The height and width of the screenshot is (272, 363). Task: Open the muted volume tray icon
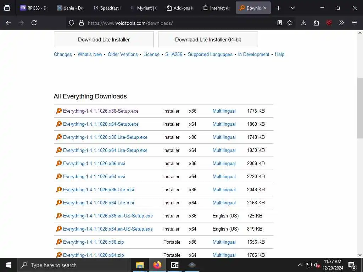click(x=317, y=265)
